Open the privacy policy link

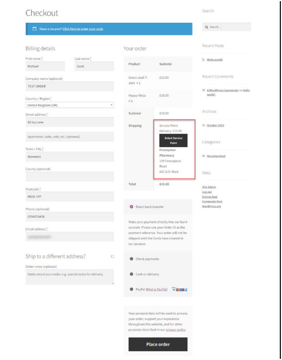(175, 329)
